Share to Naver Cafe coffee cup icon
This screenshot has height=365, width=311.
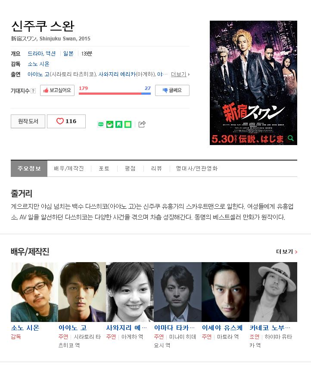click(x=110, y=124)
